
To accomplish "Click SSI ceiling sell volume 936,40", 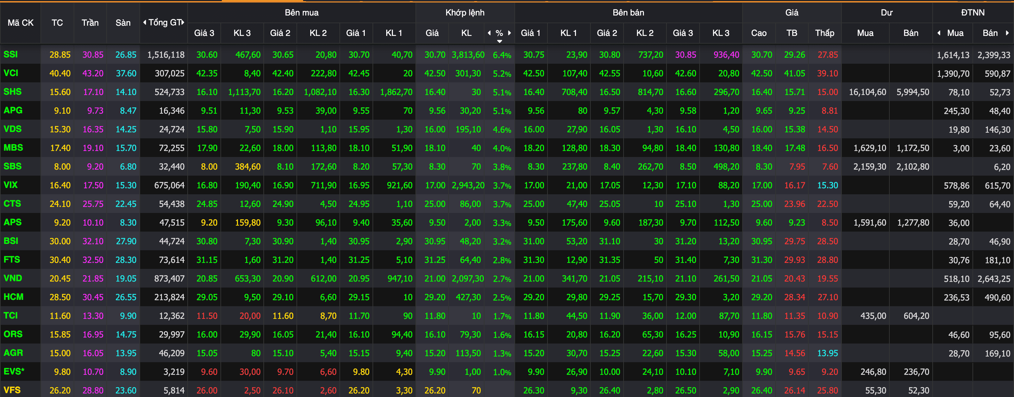I will tap(726, 55).
